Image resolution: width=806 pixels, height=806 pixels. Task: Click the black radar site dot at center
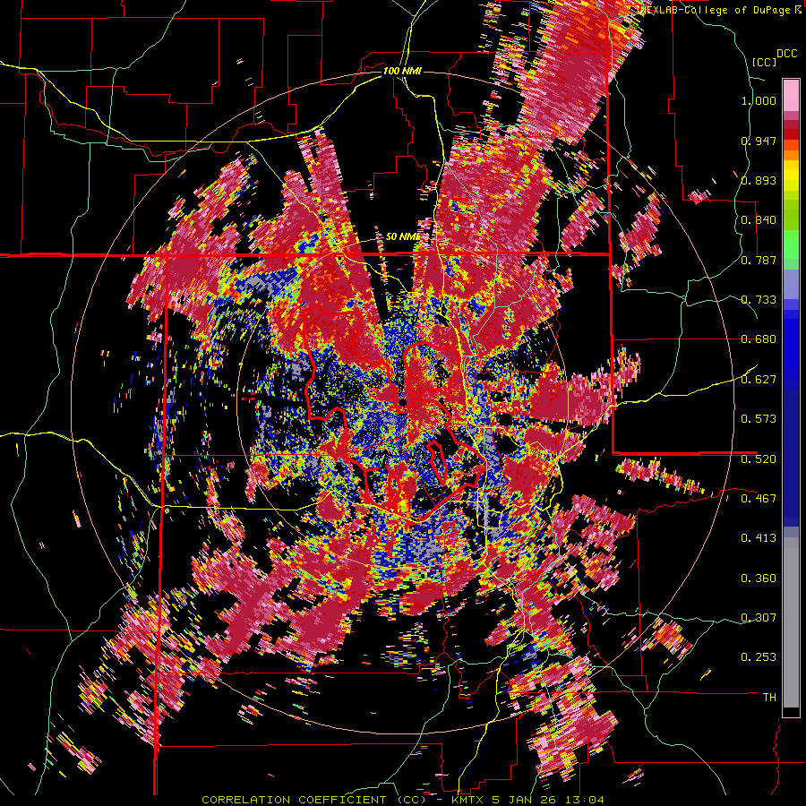click(403, 402)
